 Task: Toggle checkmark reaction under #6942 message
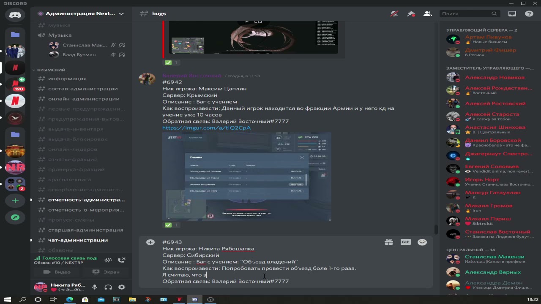172,225
